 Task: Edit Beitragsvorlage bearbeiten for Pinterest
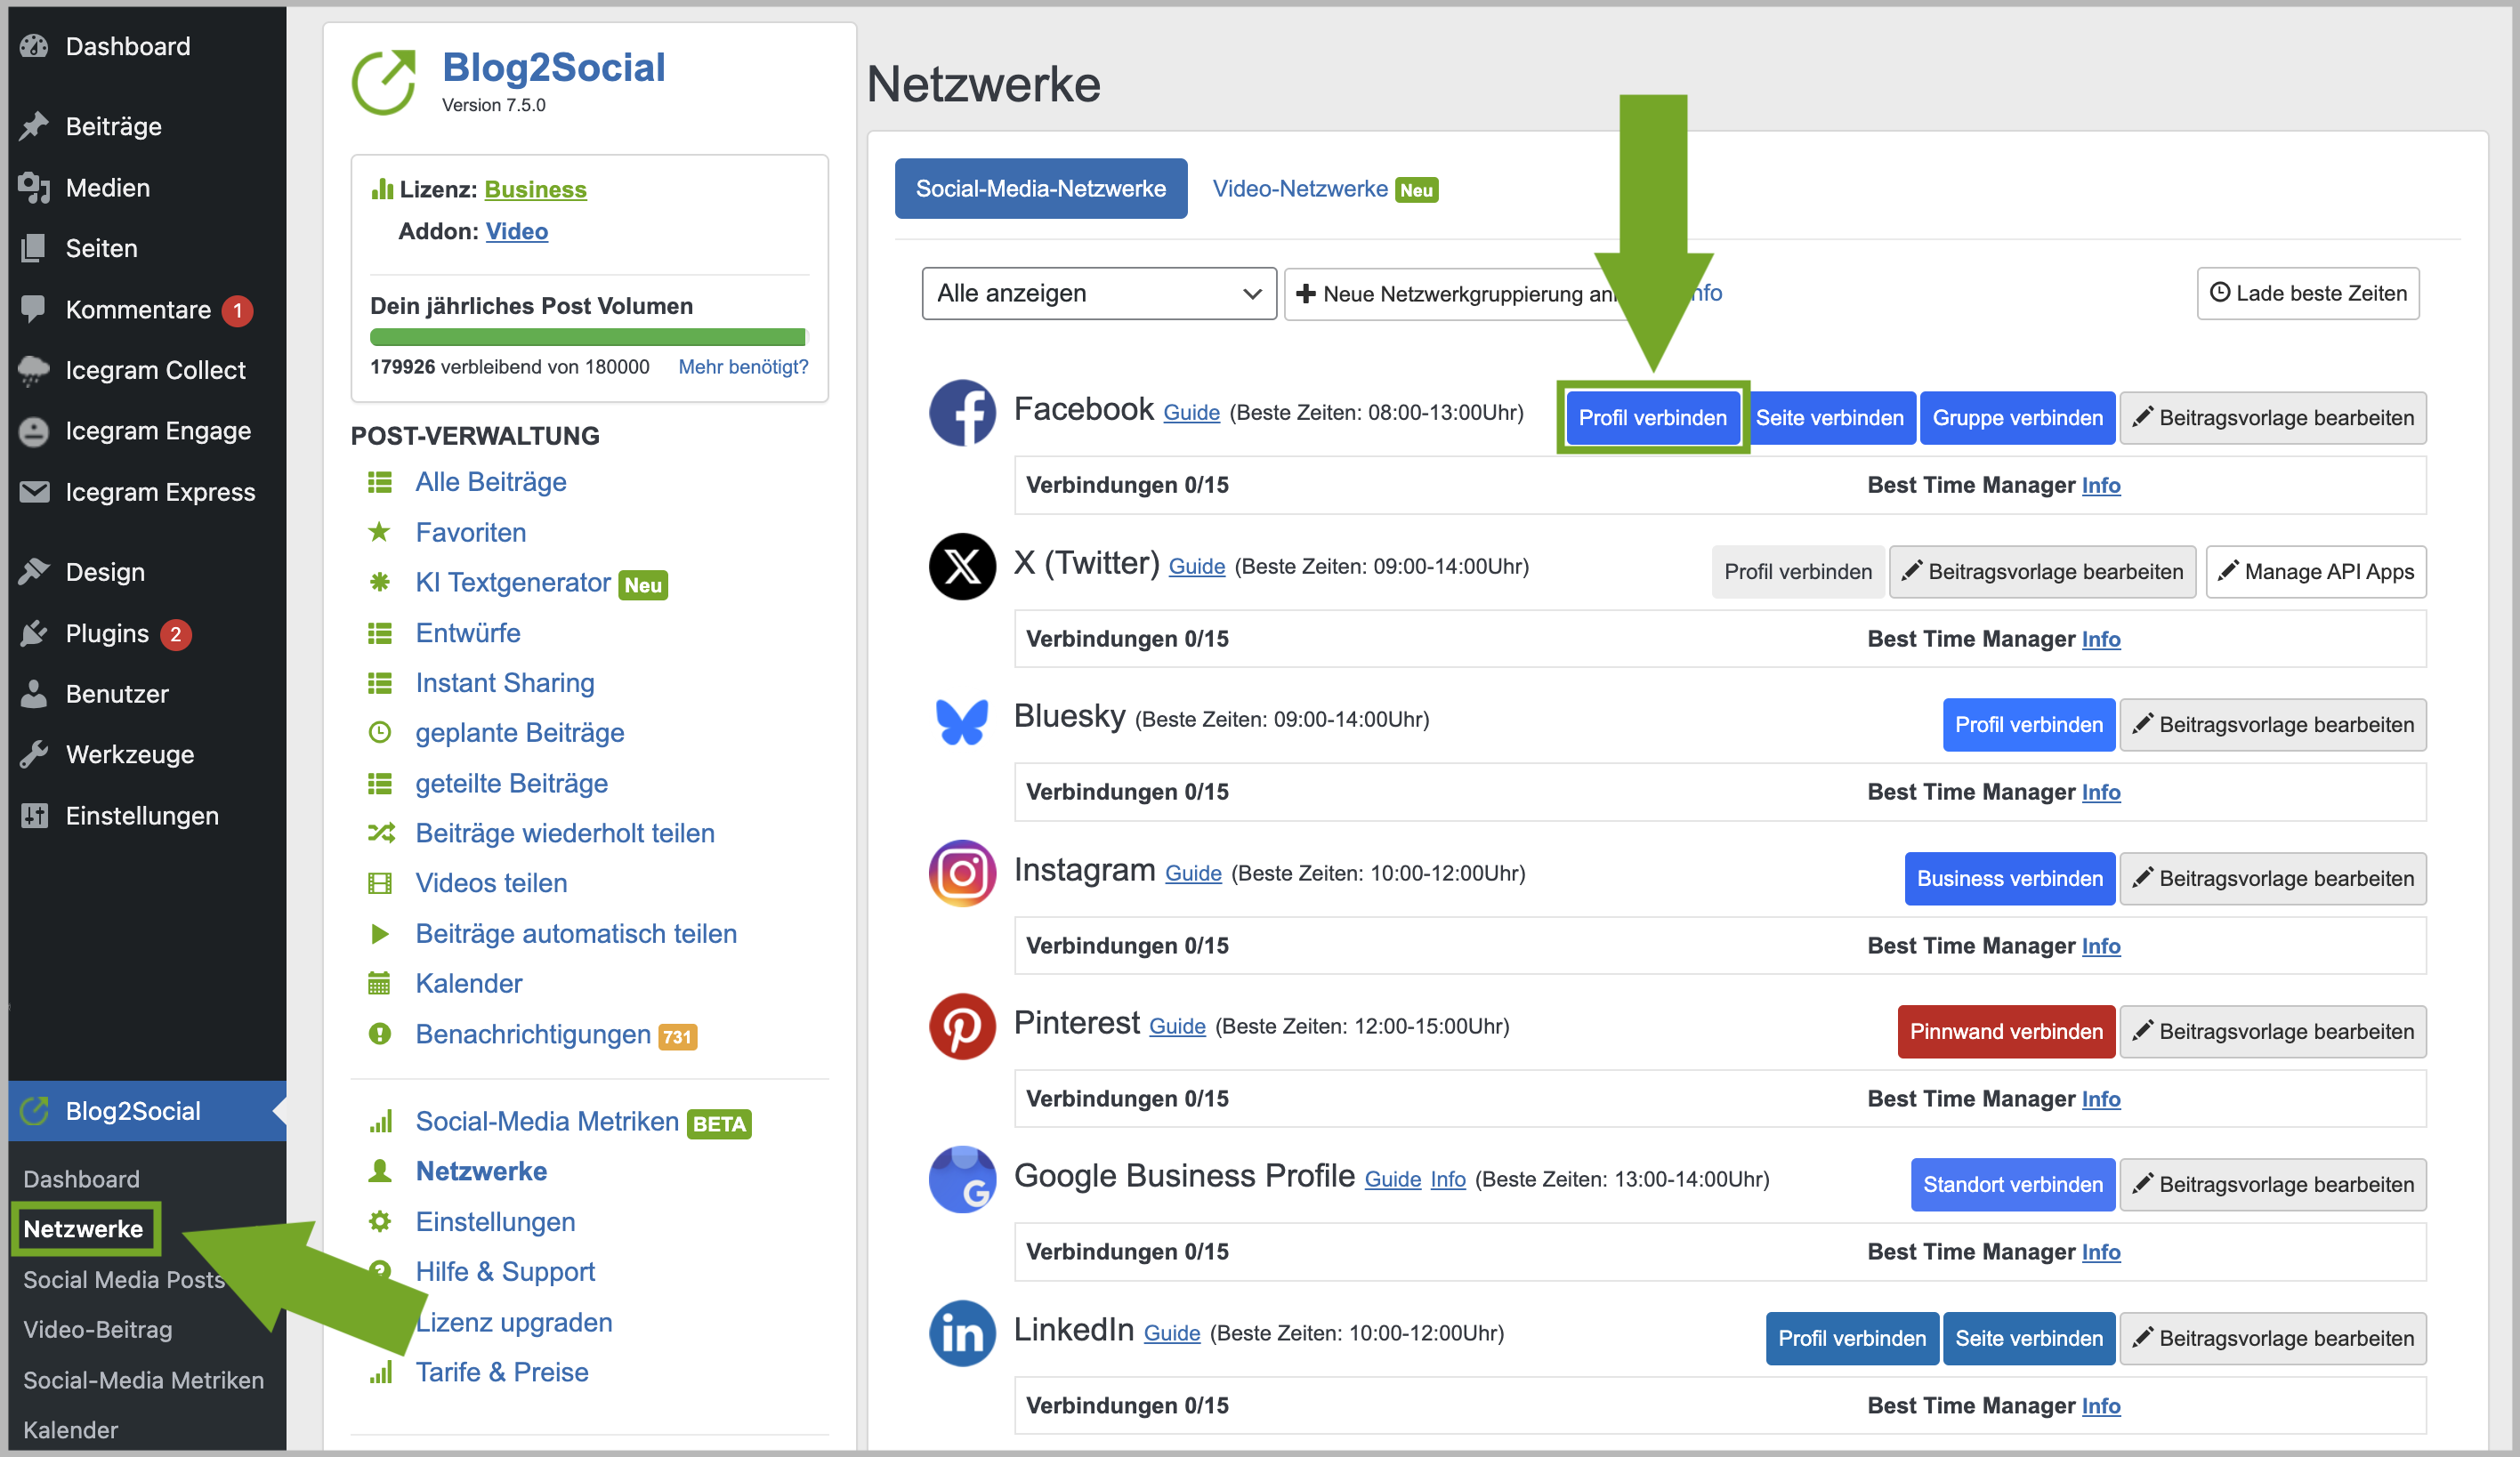(x=2273, y=1031)
